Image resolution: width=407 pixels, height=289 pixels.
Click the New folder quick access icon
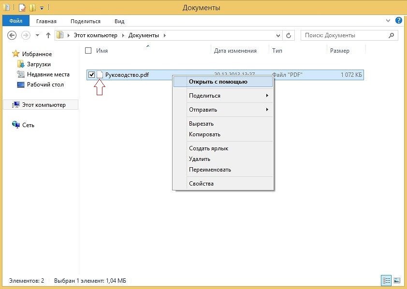coord(33,8)
